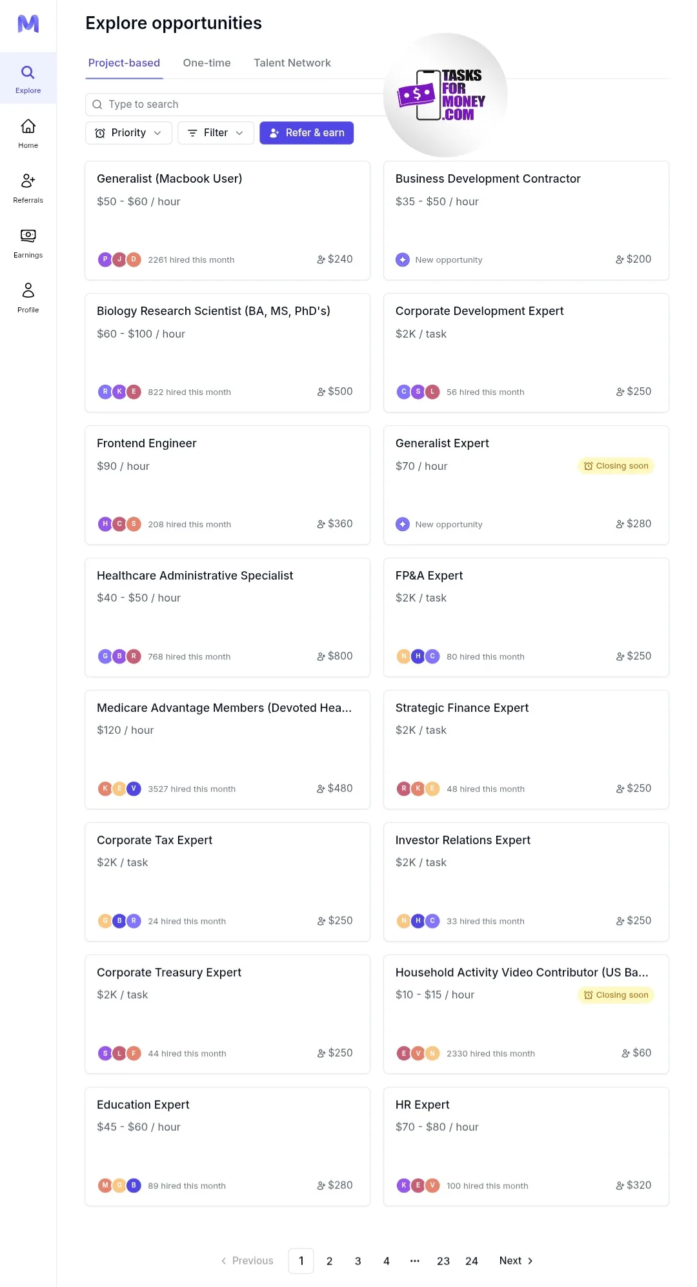
Task: Go to the Next page
Action: [516, 1261]
